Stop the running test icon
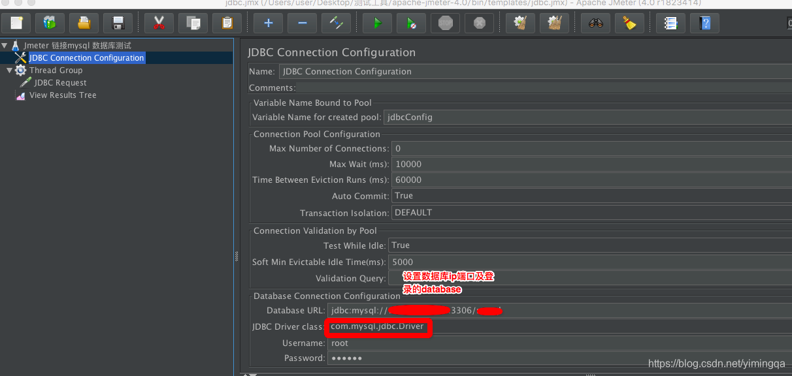Viewport: 792px width, 376px height. (x=445, y=23)
